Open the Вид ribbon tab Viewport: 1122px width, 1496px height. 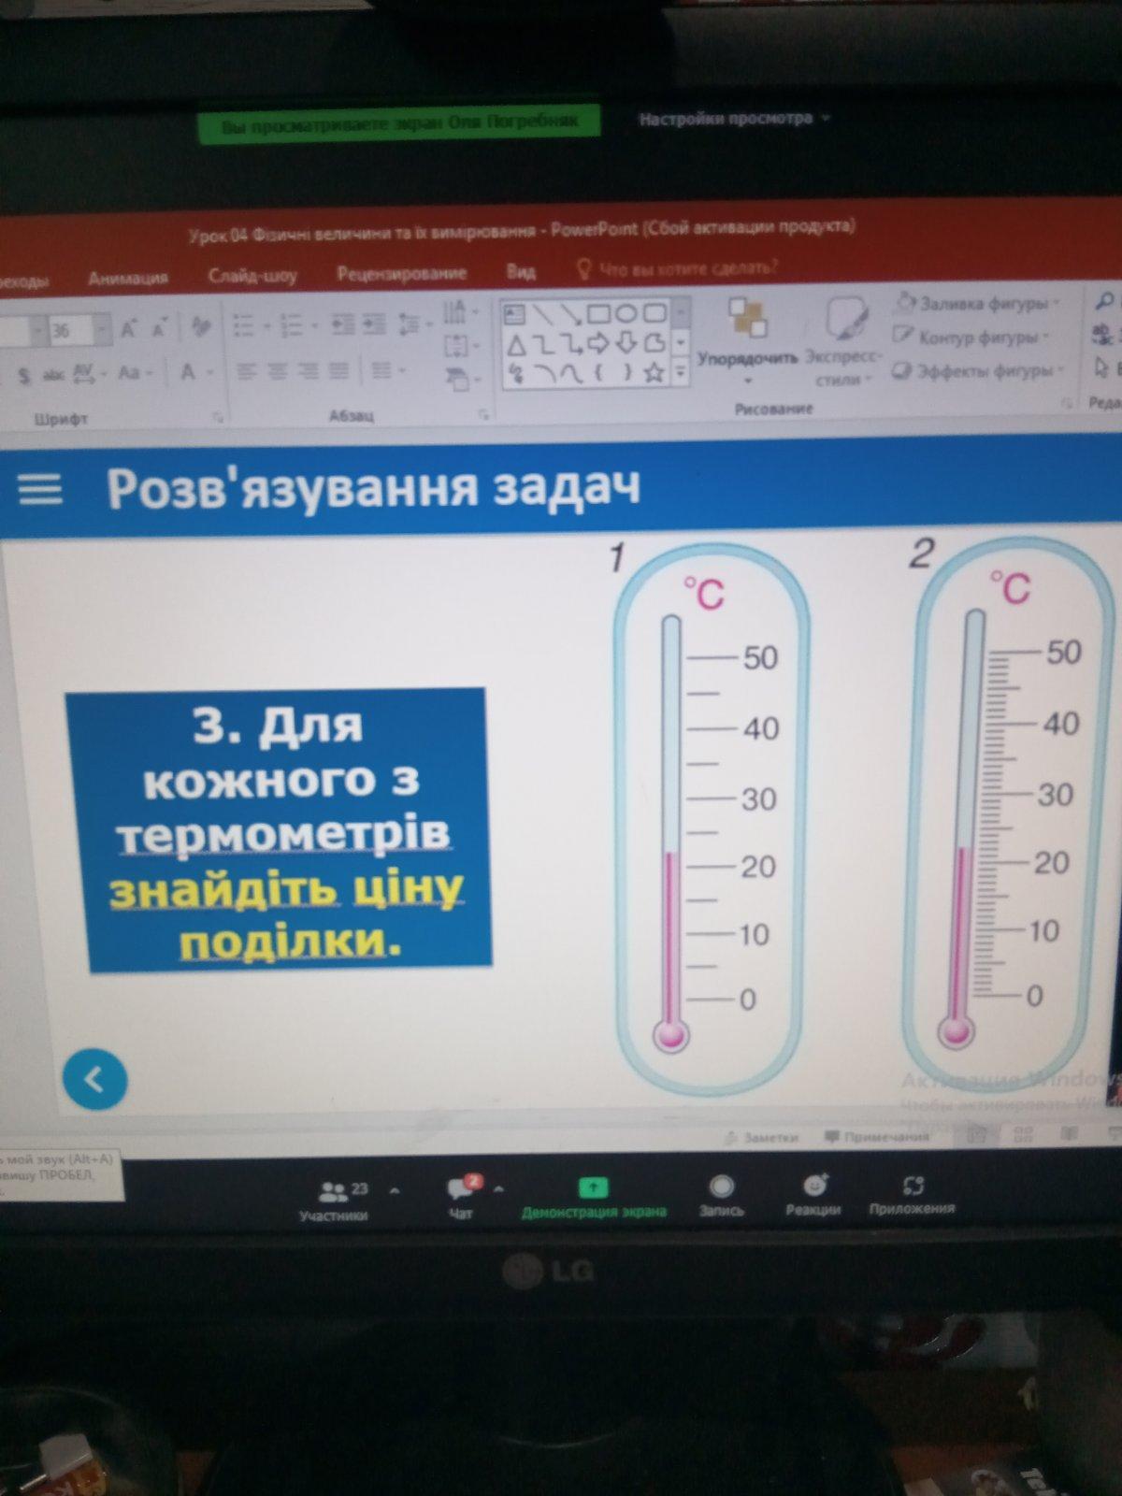[521, 271]
